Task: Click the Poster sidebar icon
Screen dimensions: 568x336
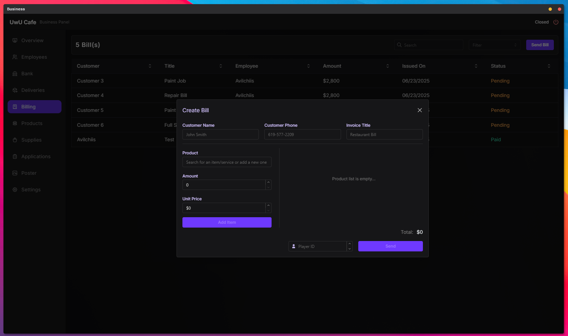Action: [x=15, y=173]
